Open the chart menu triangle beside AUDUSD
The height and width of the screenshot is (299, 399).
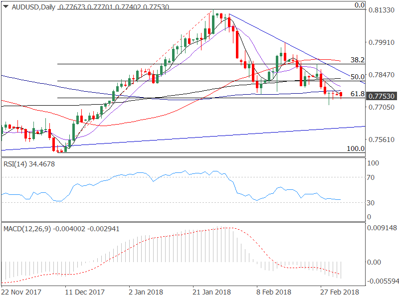5,6
